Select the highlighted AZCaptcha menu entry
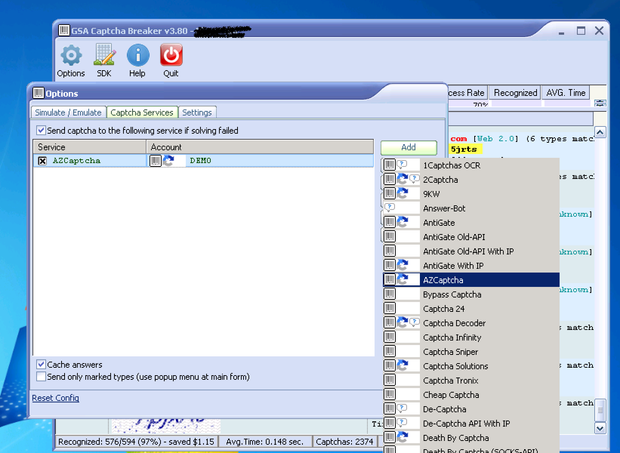The width and height of the screenshot is (620, 453). [471, 280]
